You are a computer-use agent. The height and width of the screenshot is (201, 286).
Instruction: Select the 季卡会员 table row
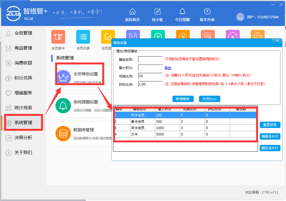[x=185, y=121]
